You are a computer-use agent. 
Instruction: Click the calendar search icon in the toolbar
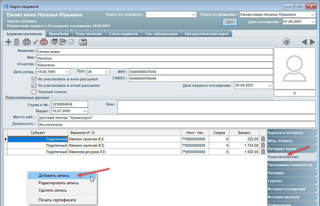click(54, 42)
